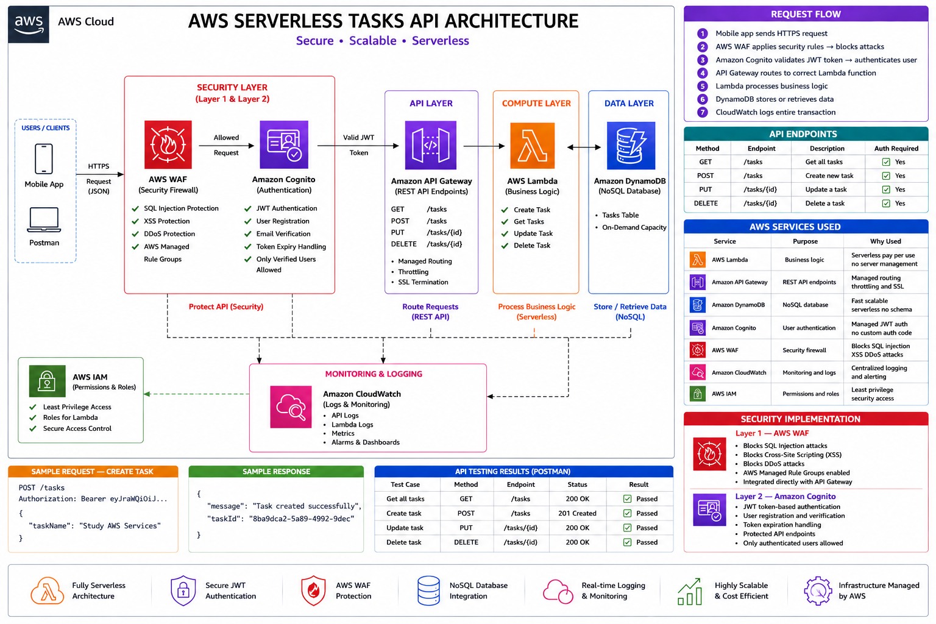Click the '201 Created' status cell
This screenshot has width=936, height=624.
click(x=577, y=513)
